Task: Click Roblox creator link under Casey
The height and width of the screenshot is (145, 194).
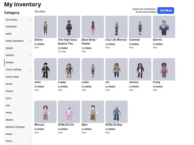Action: tap(64, 87)
